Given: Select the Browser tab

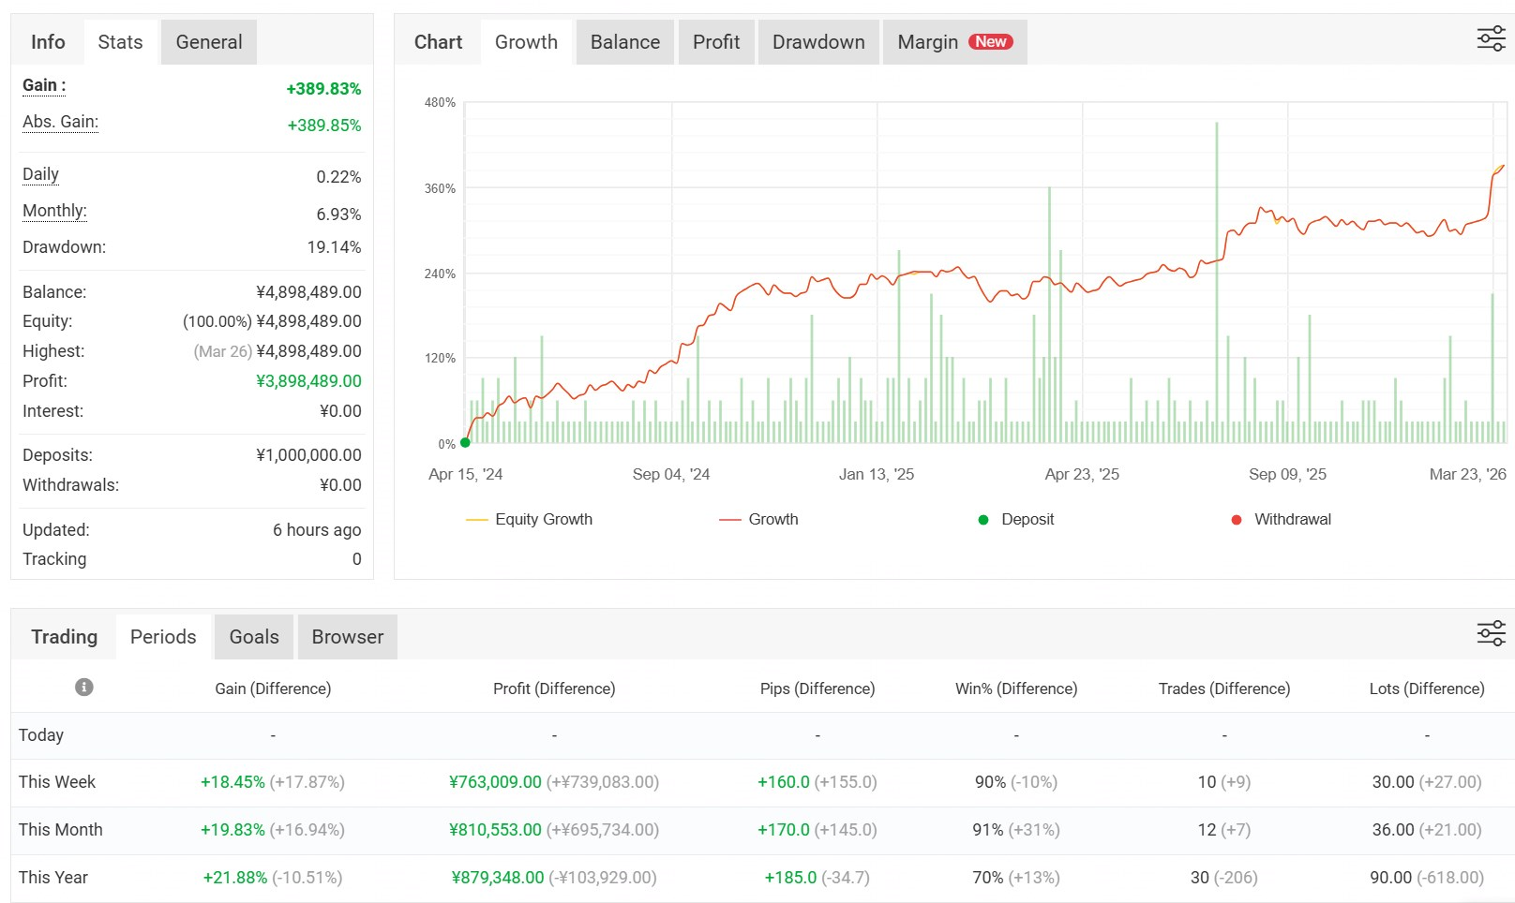Looking at the screenshot, I should click(347, 637).
